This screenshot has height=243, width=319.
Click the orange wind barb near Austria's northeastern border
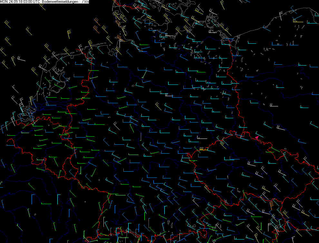271,204
